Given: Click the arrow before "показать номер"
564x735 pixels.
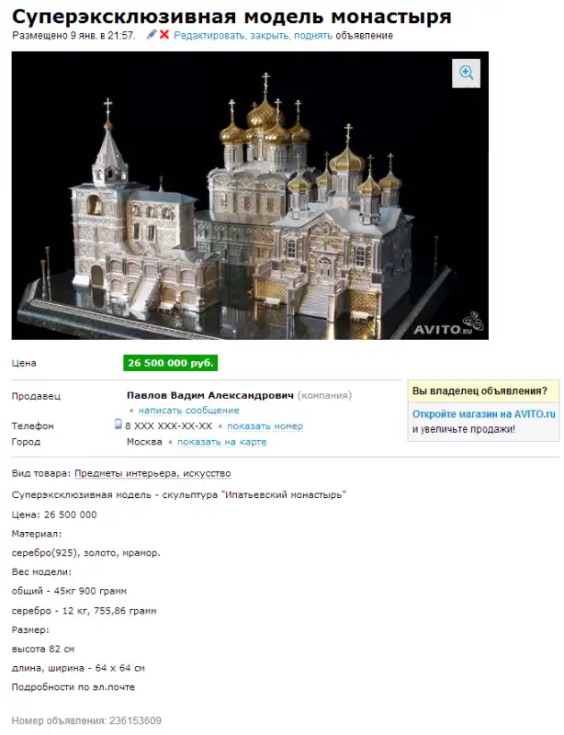Looking at the screenshot, I should point(220,426).
